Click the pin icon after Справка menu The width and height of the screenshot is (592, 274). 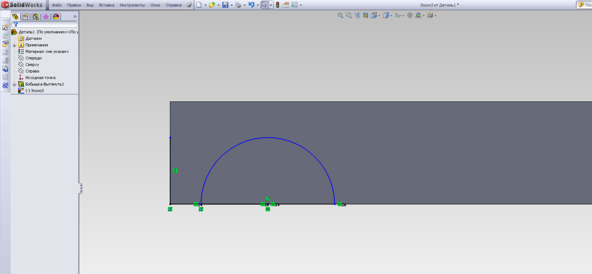pos(190,5)
